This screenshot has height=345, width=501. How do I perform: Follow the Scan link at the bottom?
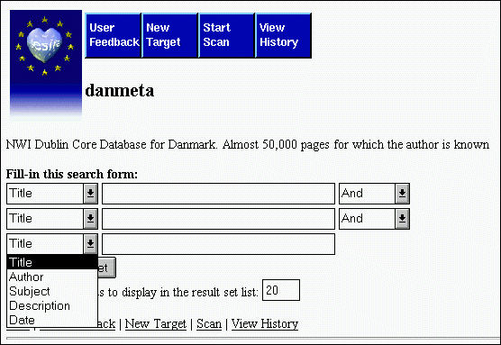(x=209, y=324)
